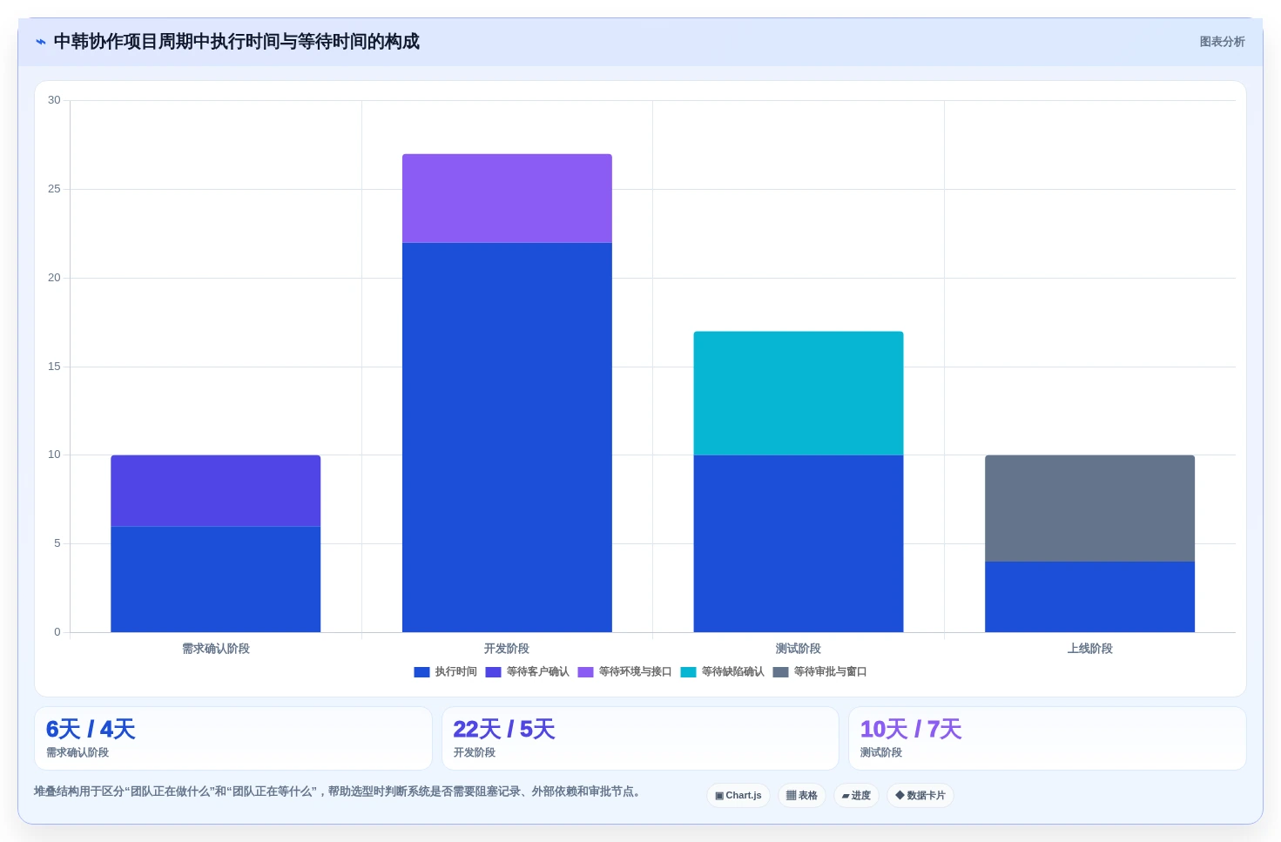Image resolution: width=1281 pixels, height=842 pixels.
Task: Toggle the 等待缺陷确认 legend entry
Action: (722, 671)
